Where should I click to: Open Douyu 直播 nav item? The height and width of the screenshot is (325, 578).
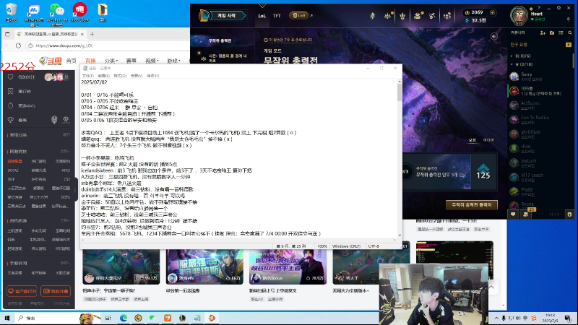tap(90, 61)
